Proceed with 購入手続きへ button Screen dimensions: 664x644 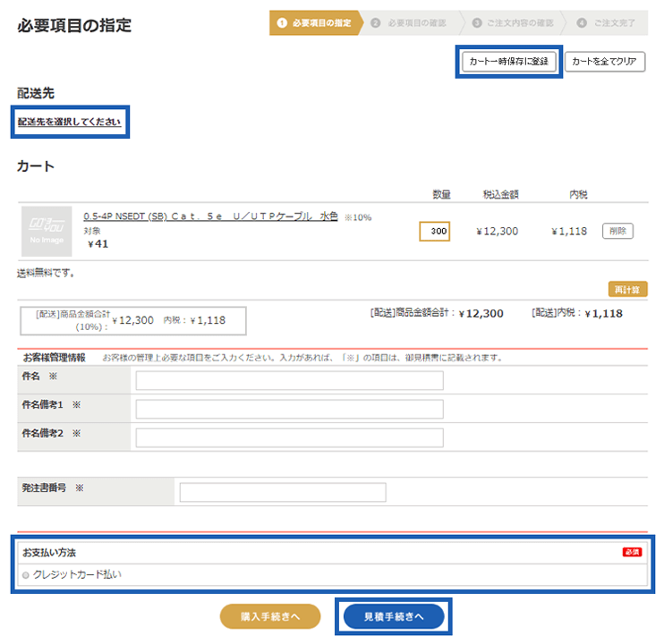tap(270, 616)
